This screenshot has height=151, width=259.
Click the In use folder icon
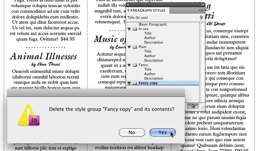click(135, 29)
